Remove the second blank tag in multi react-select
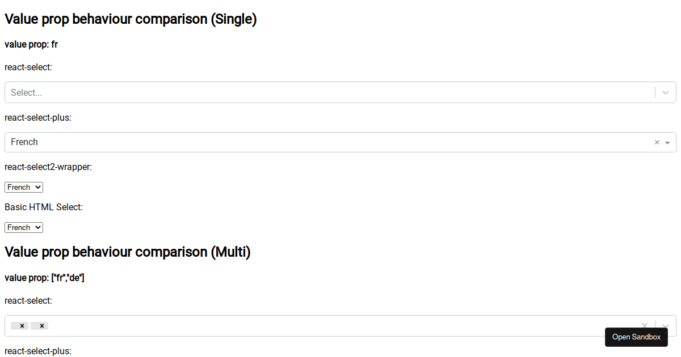Viewport: 681px width, 357px height. click(x=42, y=326)
